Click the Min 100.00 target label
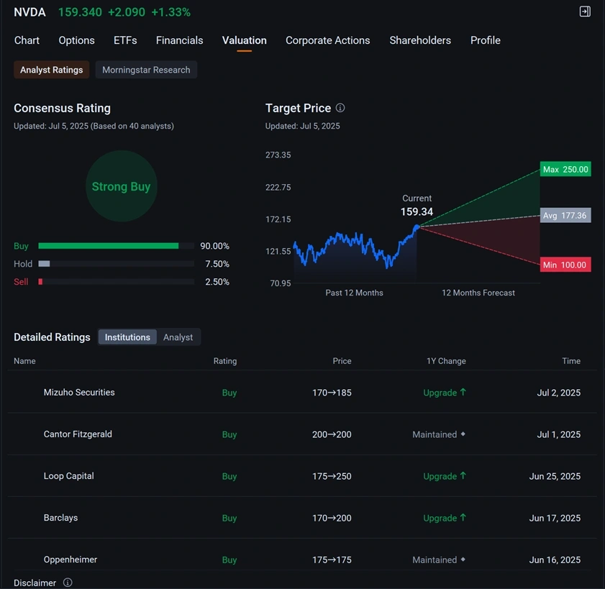Screen dimensions: 605x589 pyautogui.click(x=565, y=265)
